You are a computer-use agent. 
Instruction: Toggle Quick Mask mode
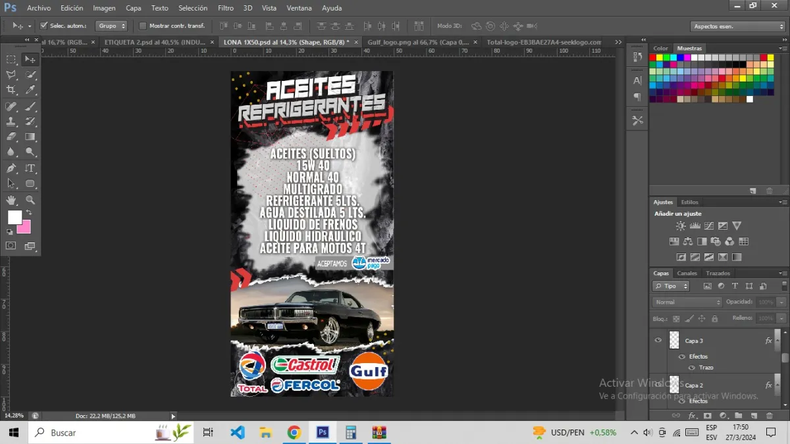point(11,245)
